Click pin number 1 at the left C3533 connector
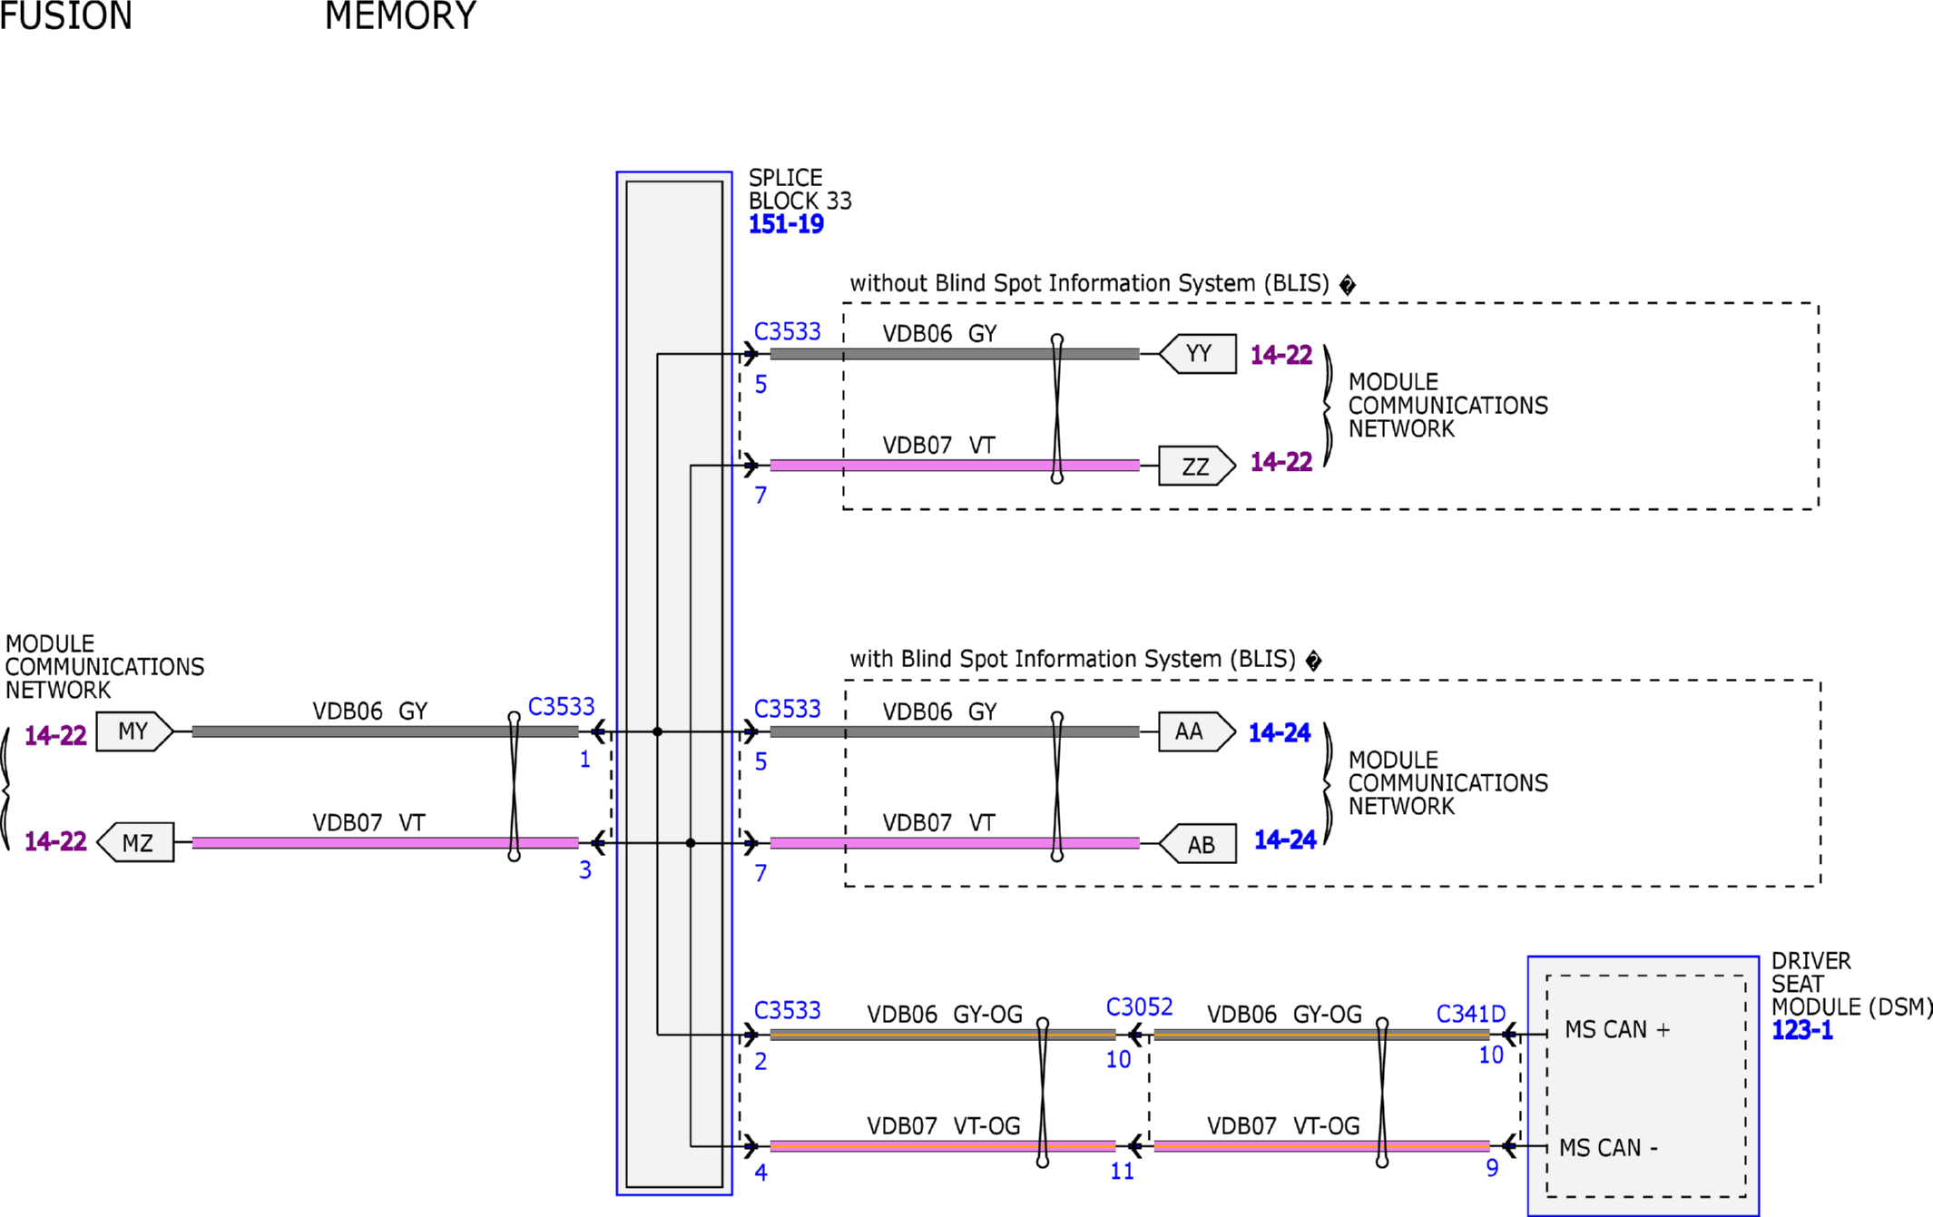 (585, 760)
